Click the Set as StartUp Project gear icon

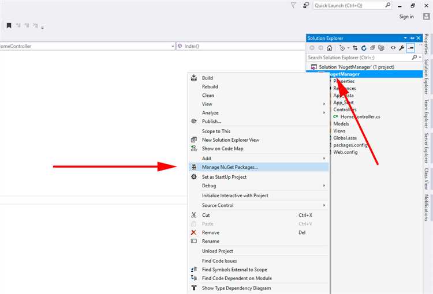coord(194,177)
